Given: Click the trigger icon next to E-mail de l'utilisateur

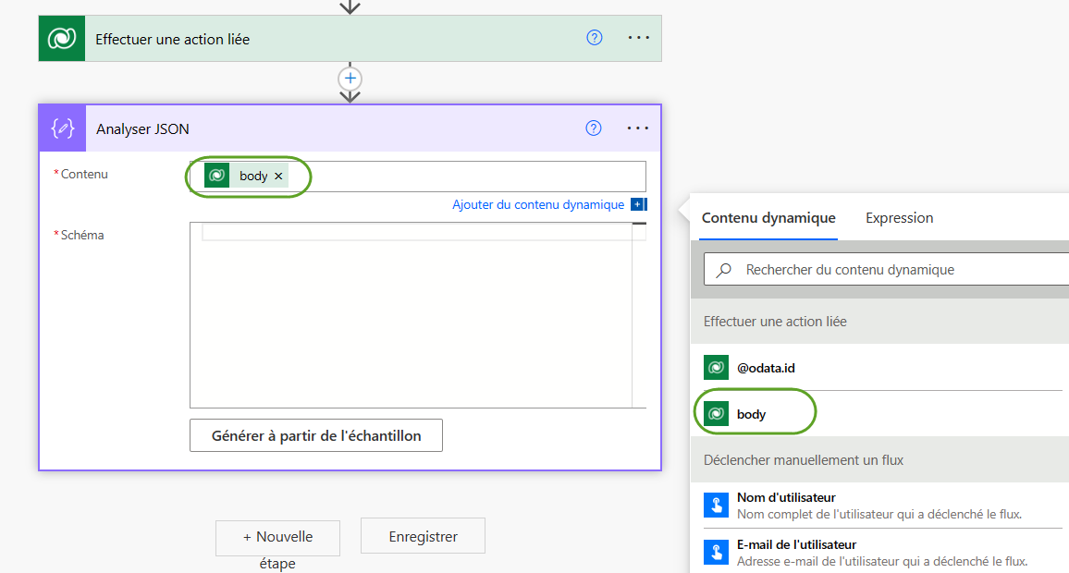Looking at the screenshot, I should coord(716,552).
